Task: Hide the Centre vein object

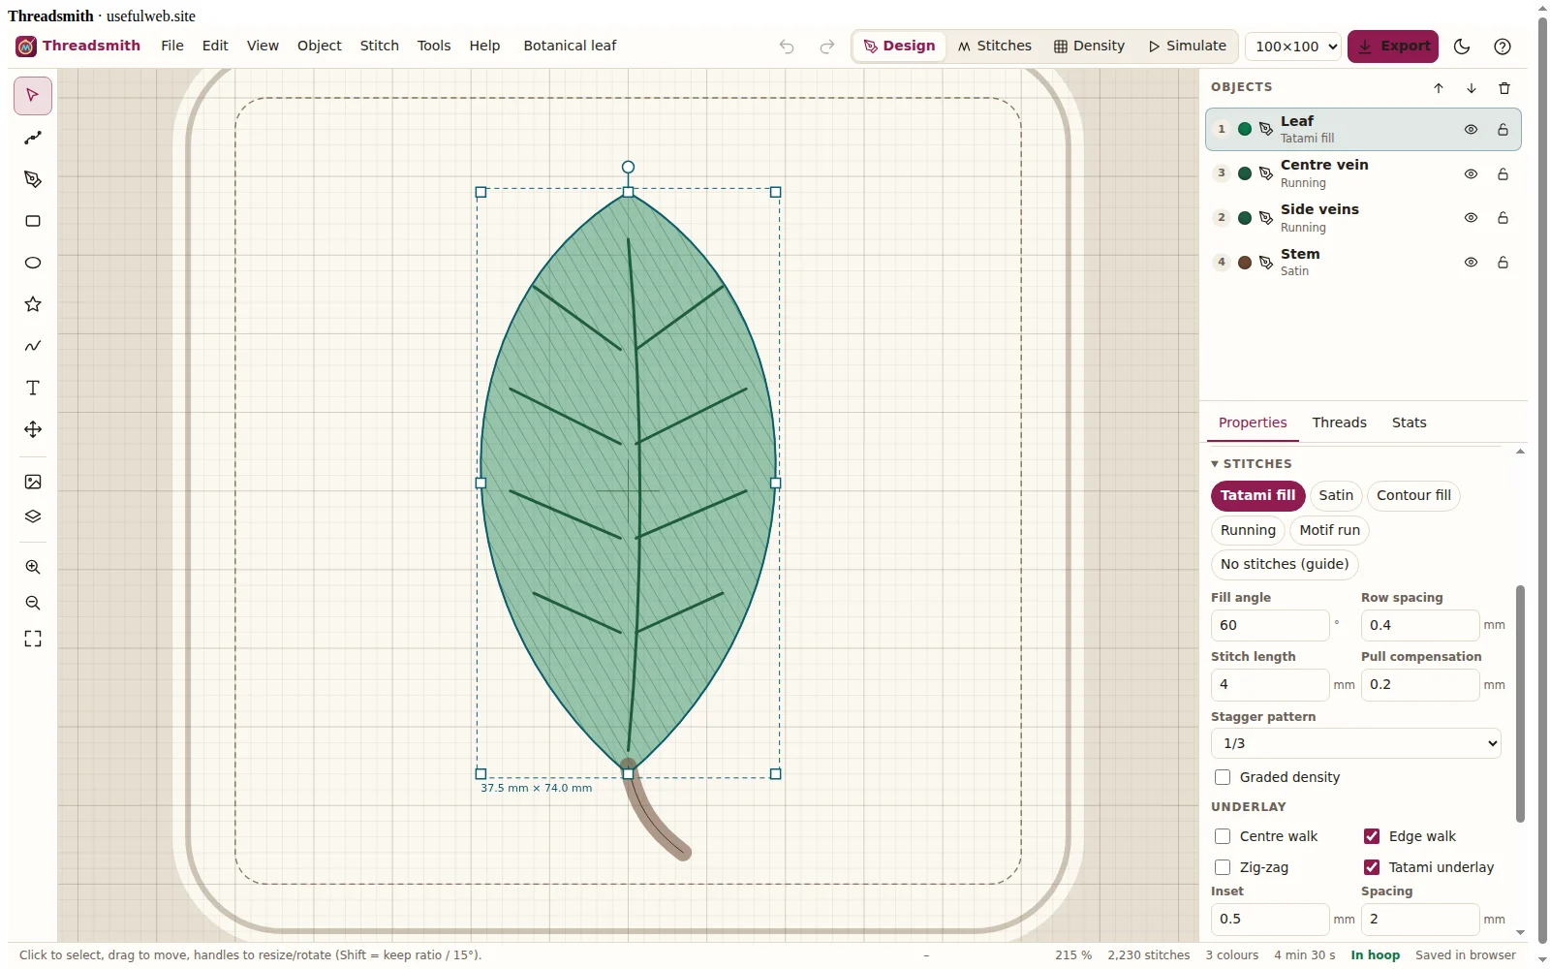Action: click(x=1471, y=174)
